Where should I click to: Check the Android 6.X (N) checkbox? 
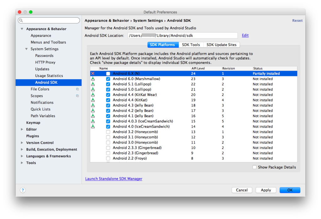coord(108,74)
